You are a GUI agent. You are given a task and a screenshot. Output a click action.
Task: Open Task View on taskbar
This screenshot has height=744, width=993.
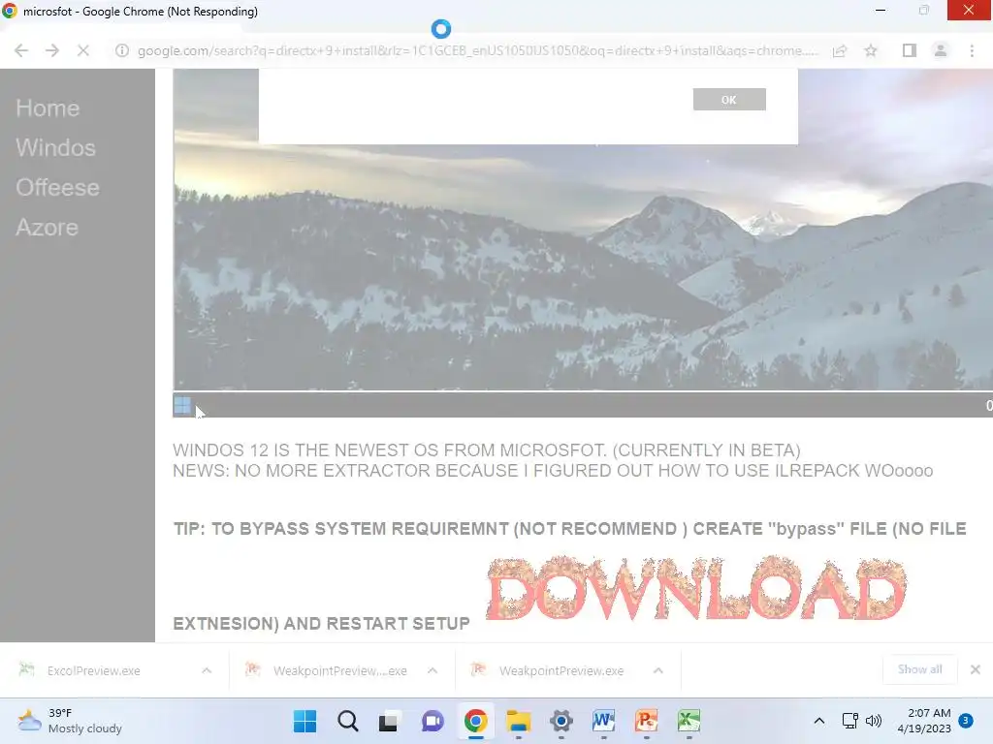coord(389,721)
